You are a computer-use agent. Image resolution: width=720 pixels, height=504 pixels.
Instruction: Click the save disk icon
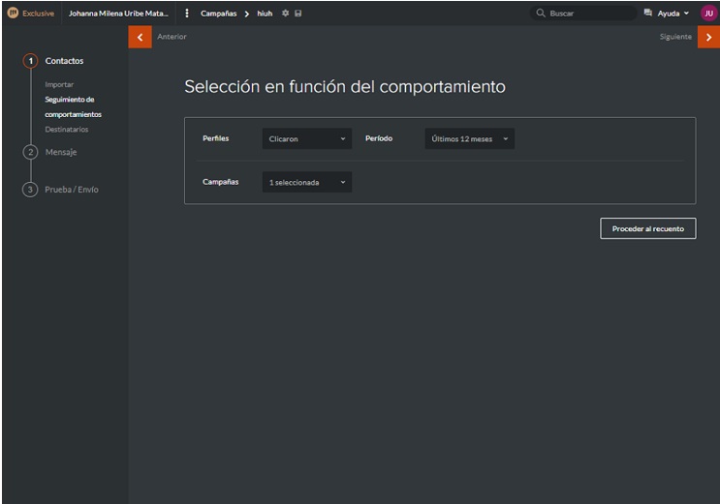coord(297,14)
